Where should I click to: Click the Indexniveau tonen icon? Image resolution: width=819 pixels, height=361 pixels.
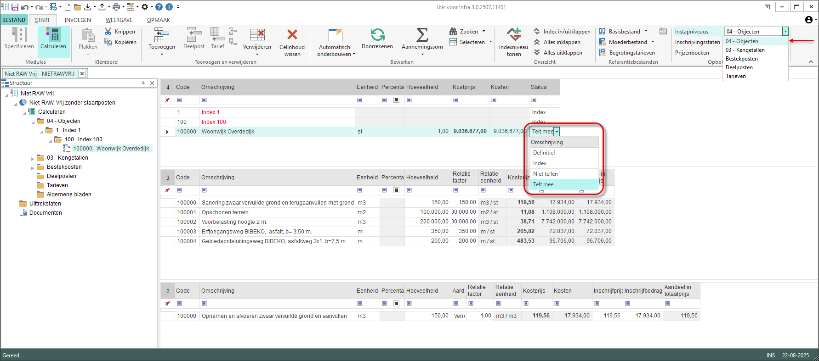click(x=513, y=35)
